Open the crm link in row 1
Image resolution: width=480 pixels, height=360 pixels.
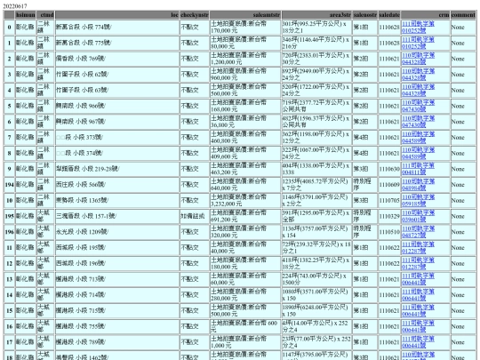(x=418, y=43)
